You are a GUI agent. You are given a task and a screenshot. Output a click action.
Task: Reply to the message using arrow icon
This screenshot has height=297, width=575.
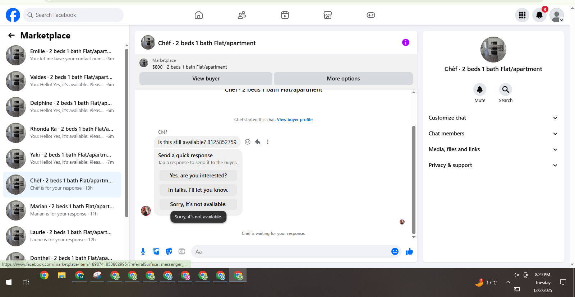click(258, 142)
